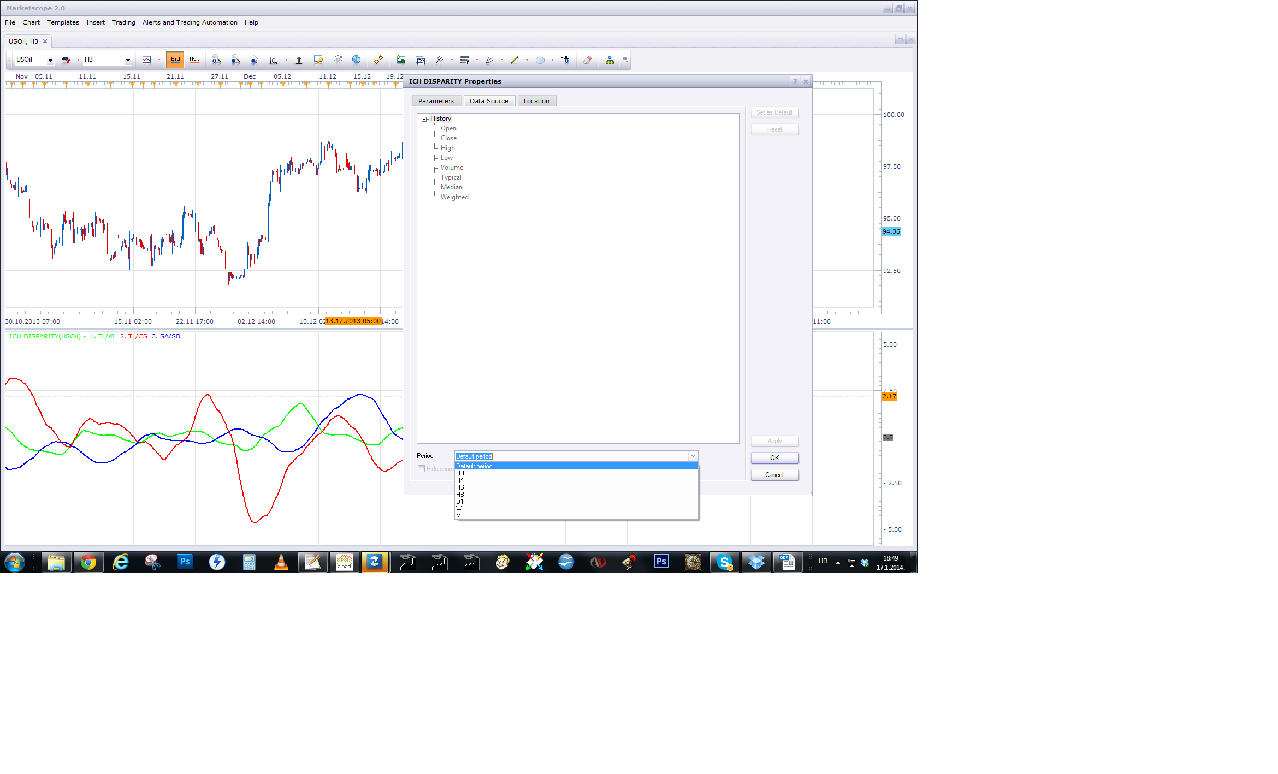1278x774 pixels.
Task: Collapse the History tree node
Action: tap(424, 119)
